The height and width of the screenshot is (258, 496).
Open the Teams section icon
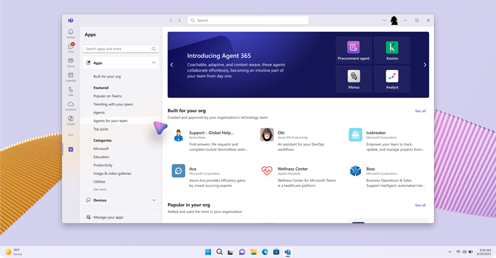tap(71, 62)
